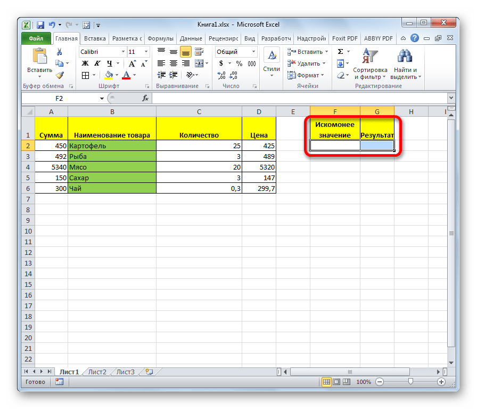Expand the formula bar
This screenshot has height=409, width=477.
click(451, 98)
